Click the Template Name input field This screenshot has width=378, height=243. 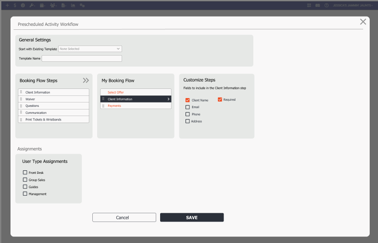82,58
